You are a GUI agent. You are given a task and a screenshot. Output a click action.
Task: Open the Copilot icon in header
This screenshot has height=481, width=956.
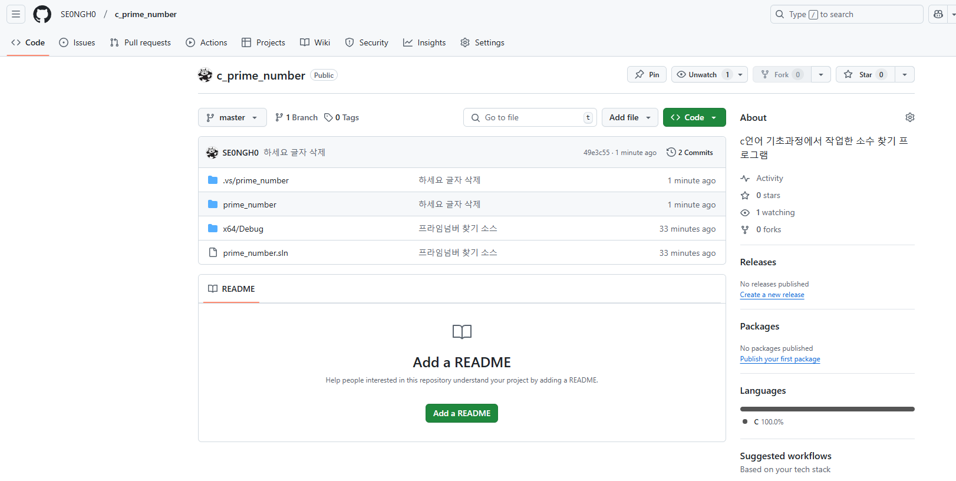[x=938, y=14]
